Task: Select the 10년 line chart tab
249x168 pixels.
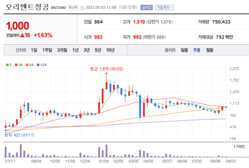Action: [110, 50]
